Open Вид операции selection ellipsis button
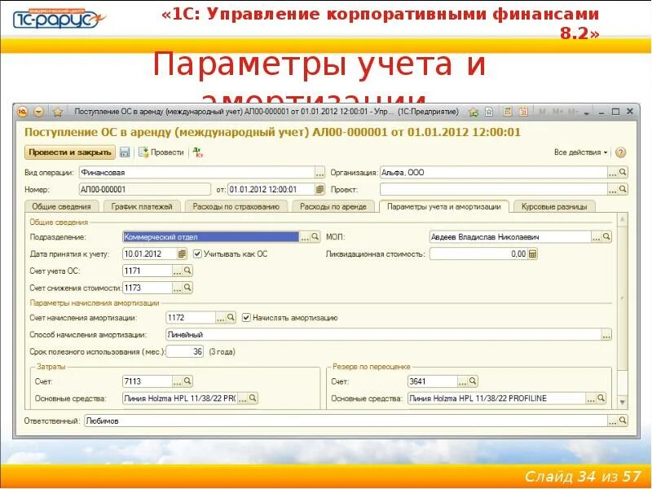This screenshot has width=652, height=489. 319,172
